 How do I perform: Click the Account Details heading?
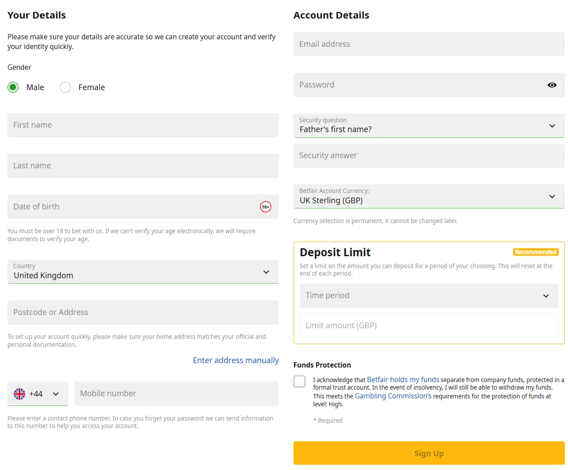click(332, 15)
